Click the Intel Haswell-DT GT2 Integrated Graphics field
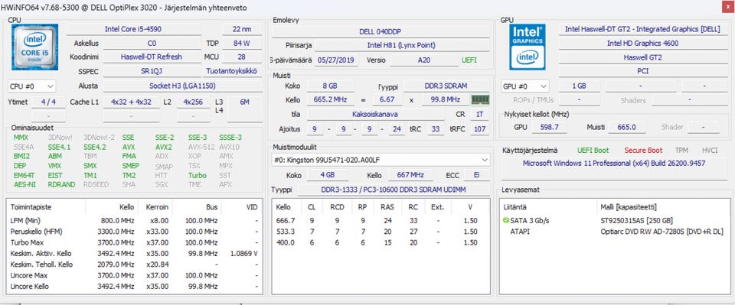 [x=642, y=29]
